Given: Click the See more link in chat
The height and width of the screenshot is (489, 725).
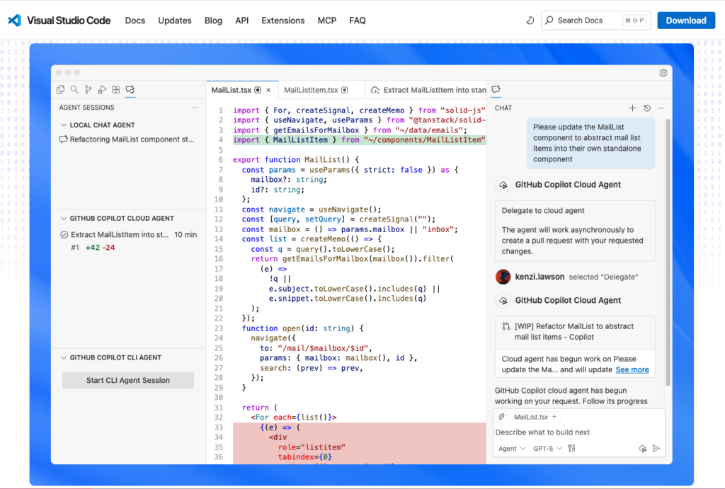Looking at the screenshot, I should [x=632, y=369].
